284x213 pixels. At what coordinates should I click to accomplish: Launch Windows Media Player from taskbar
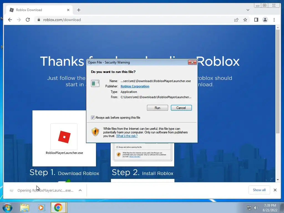click(x=41, y=207)
